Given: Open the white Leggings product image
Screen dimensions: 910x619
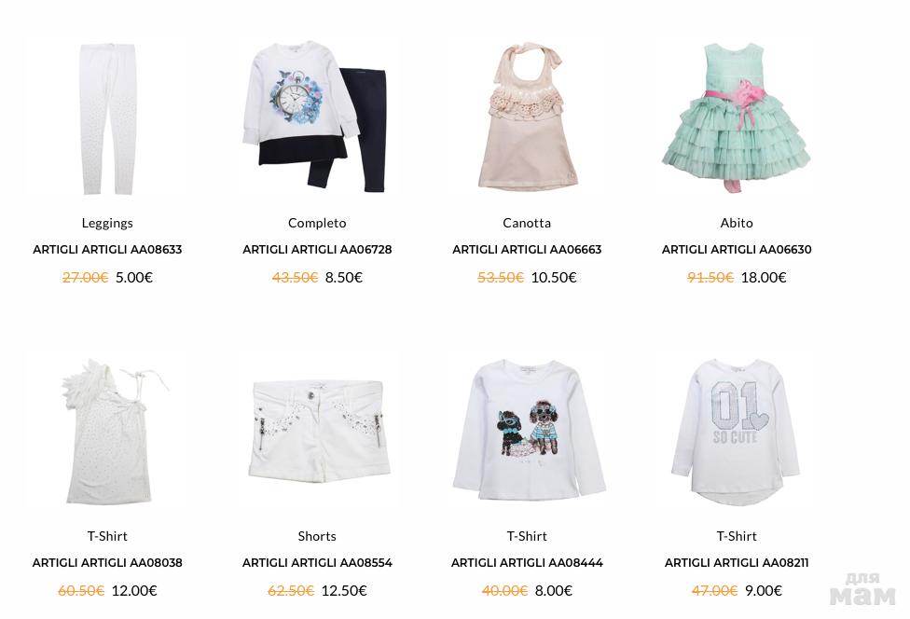Looking at the screenshot, I should pos(107,117).
